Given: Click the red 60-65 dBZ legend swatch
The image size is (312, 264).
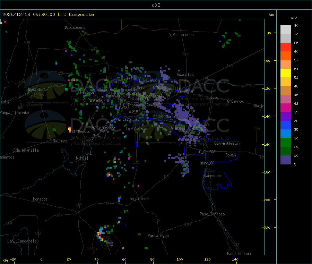Looking at the screenshot, I should [x=286, y=47].
